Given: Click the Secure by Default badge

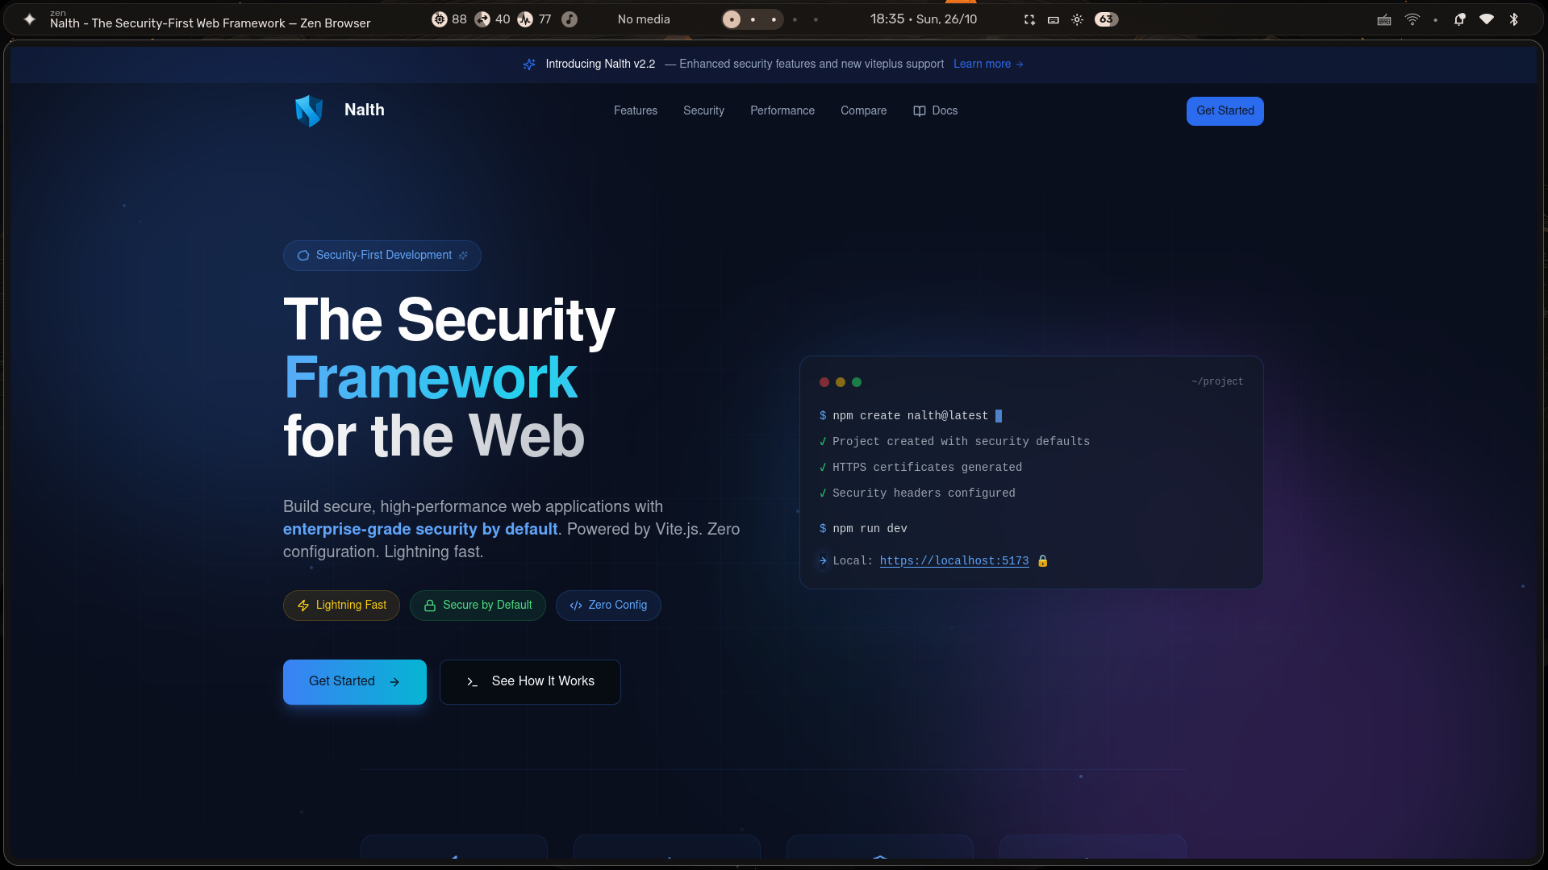Looking at the screenshot, I should point(478,606).
